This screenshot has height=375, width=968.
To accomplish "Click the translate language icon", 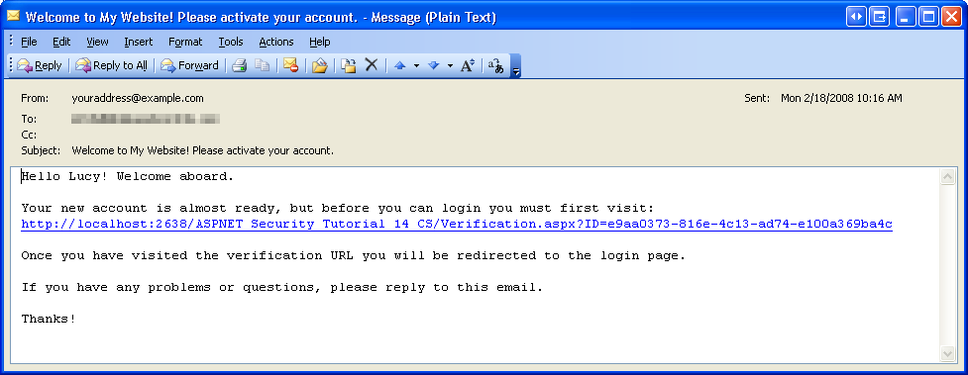I will point(495,65).
